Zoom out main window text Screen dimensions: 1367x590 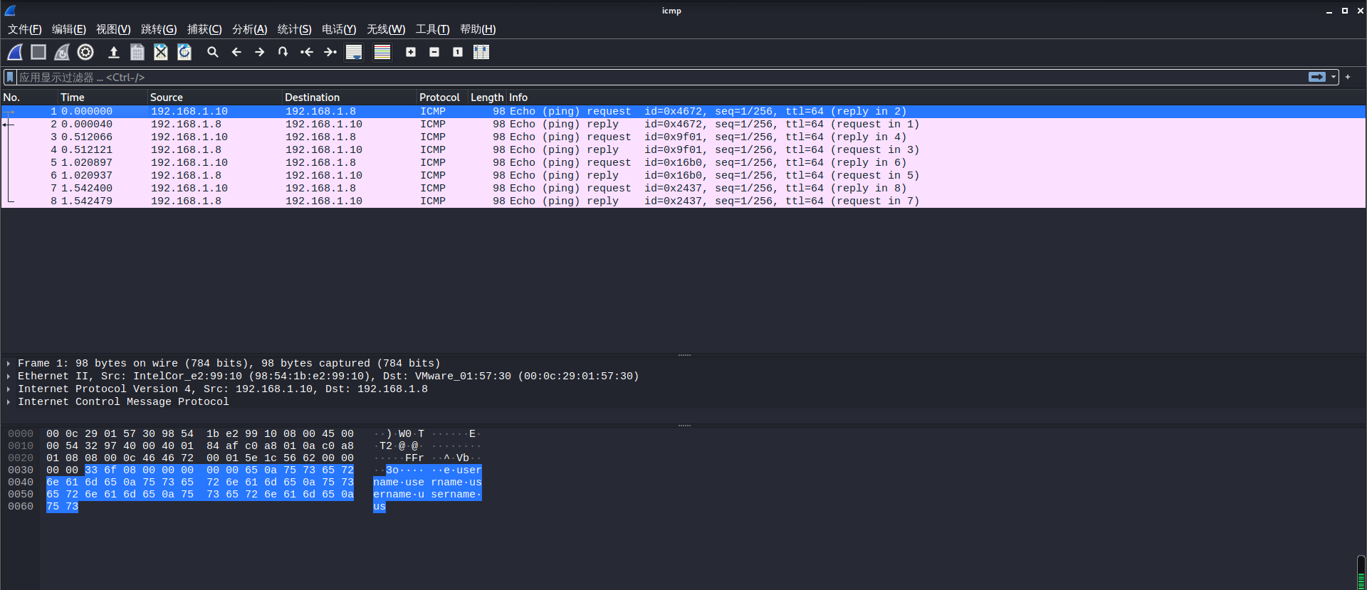[434, 52]
